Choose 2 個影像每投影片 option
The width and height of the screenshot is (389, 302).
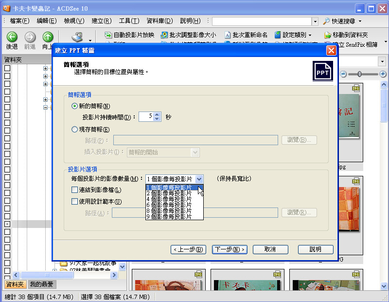(x=175, y=193)
